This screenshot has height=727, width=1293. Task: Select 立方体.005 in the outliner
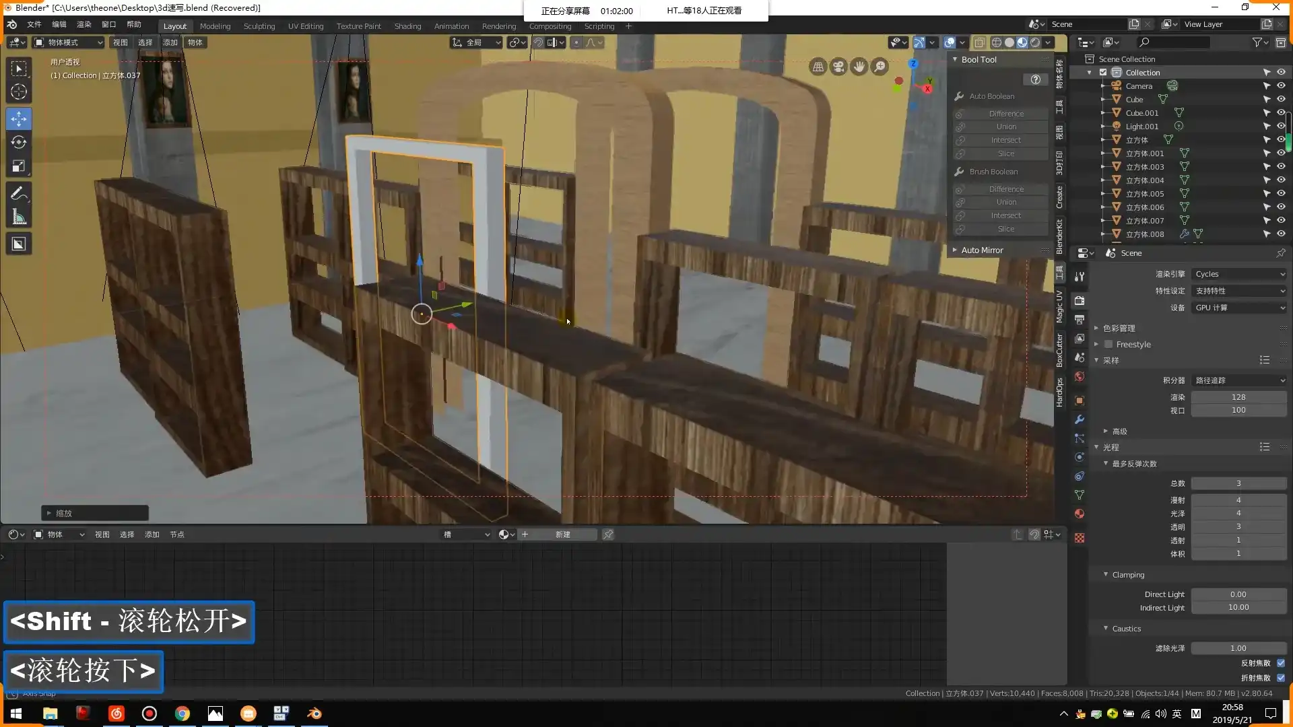click(x=1144, y=194)
